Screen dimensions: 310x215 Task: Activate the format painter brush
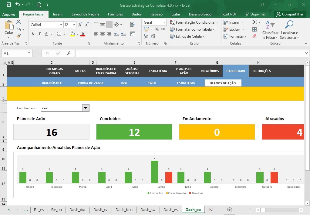(x=19, y=36)
